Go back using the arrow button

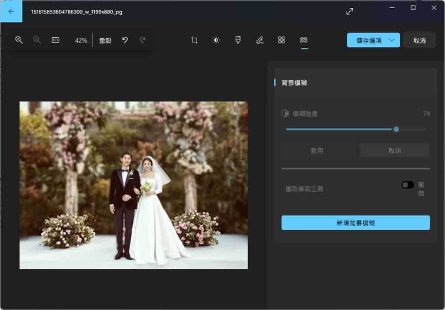(11, 11)
